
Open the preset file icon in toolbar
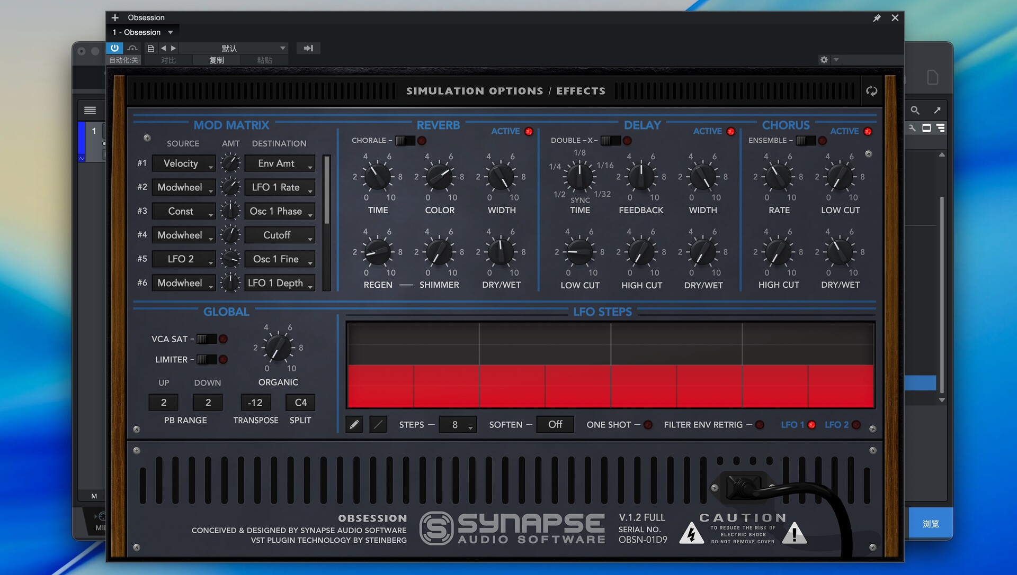tap(151, 48)
